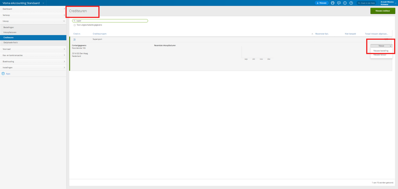This screenshot has height=189, width=398.
Task: Click the 'Nederland' country text
Action: [x=76, y=56]
